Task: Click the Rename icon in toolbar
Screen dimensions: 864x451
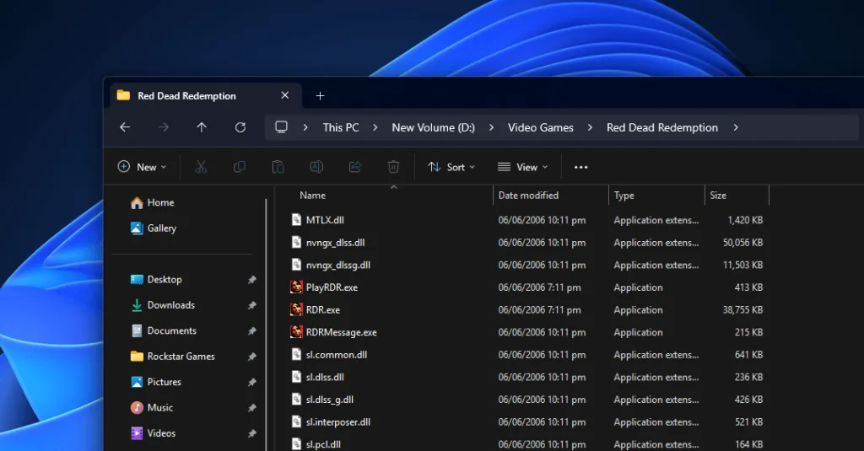Action: coord(316,167)
